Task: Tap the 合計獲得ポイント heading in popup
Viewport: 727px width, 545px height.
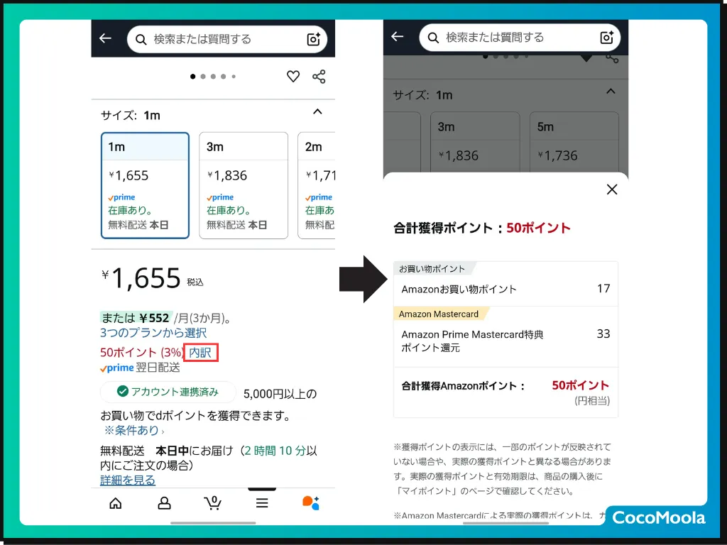Action: click(x=482, y=228)
